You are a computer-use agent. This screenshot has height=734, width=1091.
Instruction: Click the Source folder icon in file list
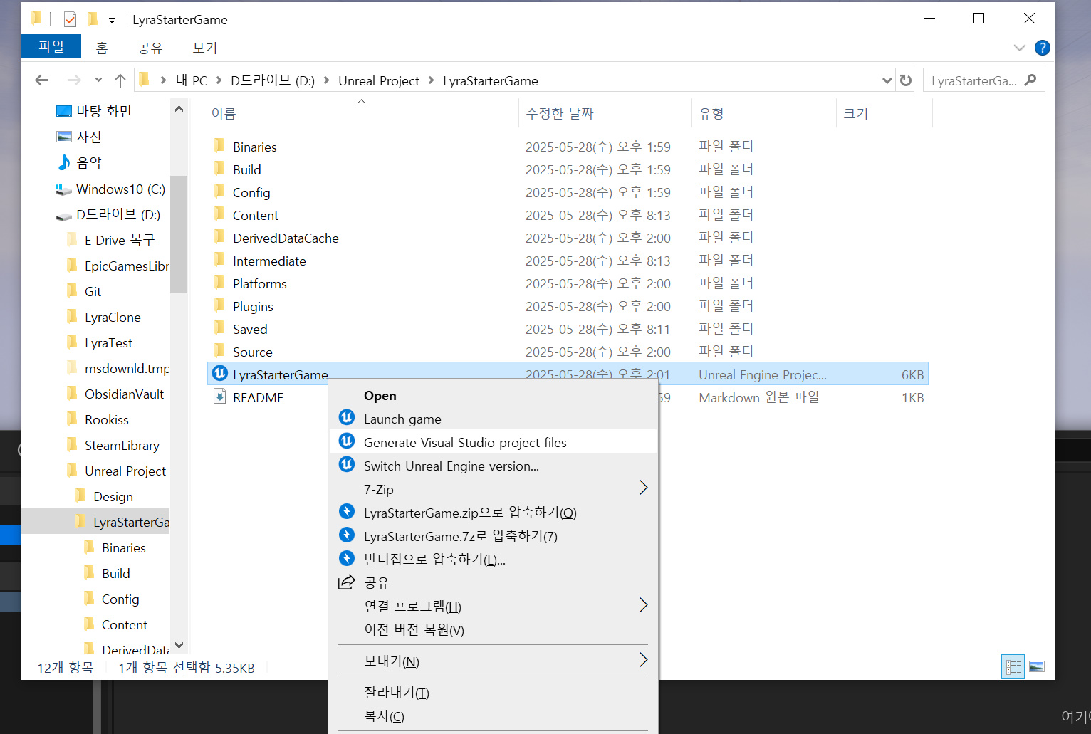point(220,351)
